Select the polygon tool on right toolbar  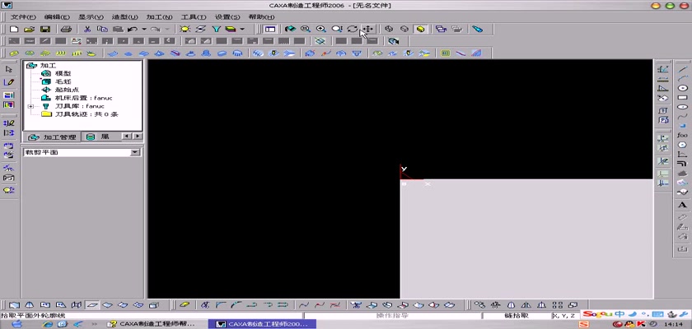pos(682,145)
